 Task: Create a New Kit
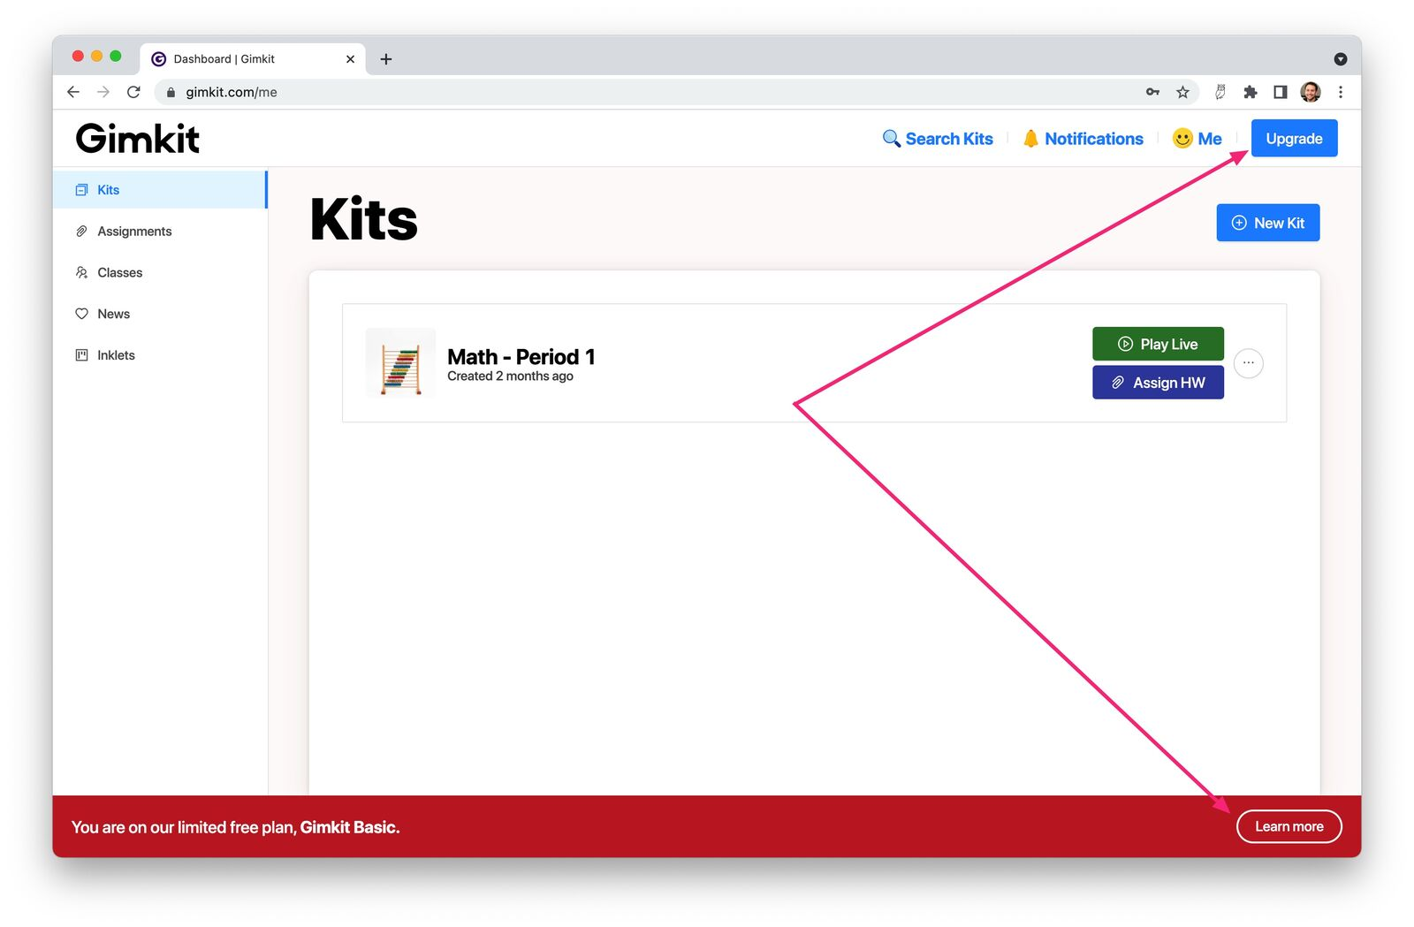pos(1267,223)
